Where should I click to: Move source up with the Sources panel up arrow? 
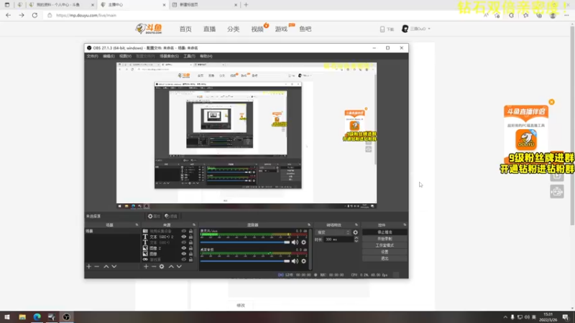(x=171, y=266)
